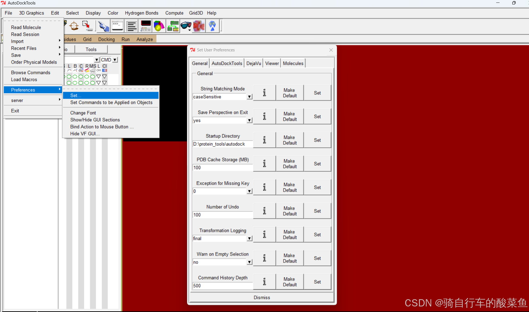Choose Read Molecule from File menu
The image size is (529, 312).
pyautogui.click(x=26, y=27)
